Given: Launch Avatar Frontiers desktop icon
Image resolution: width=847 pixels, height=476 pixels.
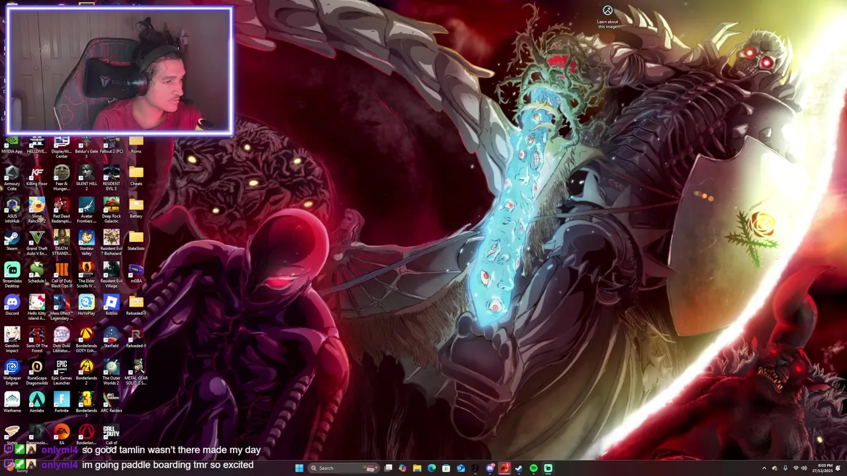Looking at the screenshot, I should point(86,209).
